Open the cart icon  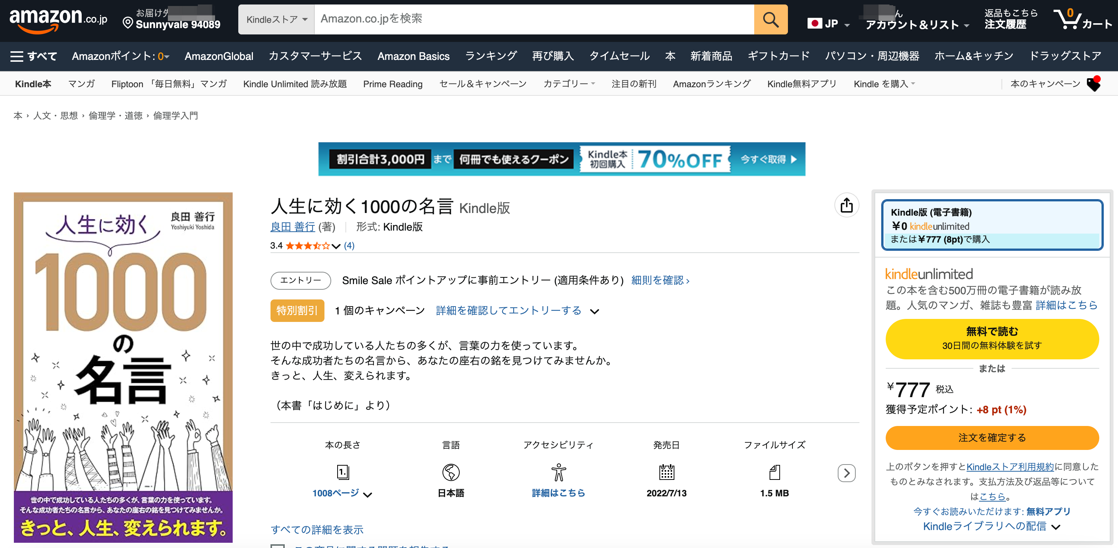pyautogui.click(x=1082, y=19)
